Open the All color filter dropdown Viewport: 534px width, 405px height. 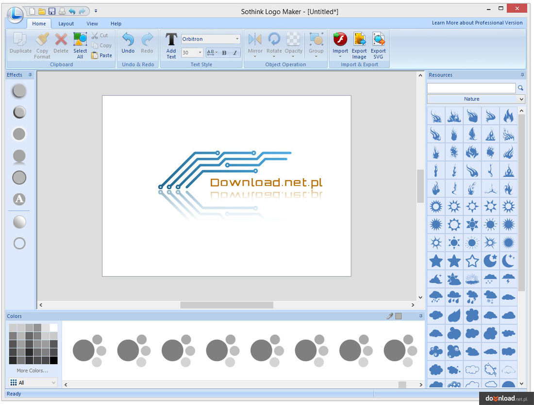tap(33, 383)
